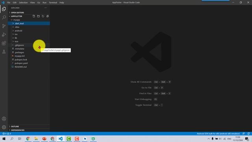This screenshot has height=142, width=252.
Task: Open the Run menu
Action: [x=44, y=3]
